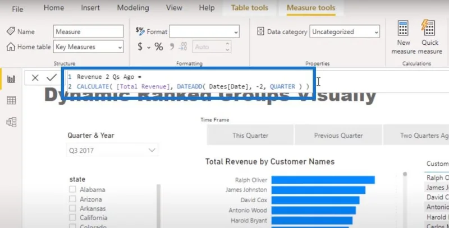Cancel the formula with the X icon
Image resolution: width=449 pixels, height=228 pixels.
coord(35,77)
